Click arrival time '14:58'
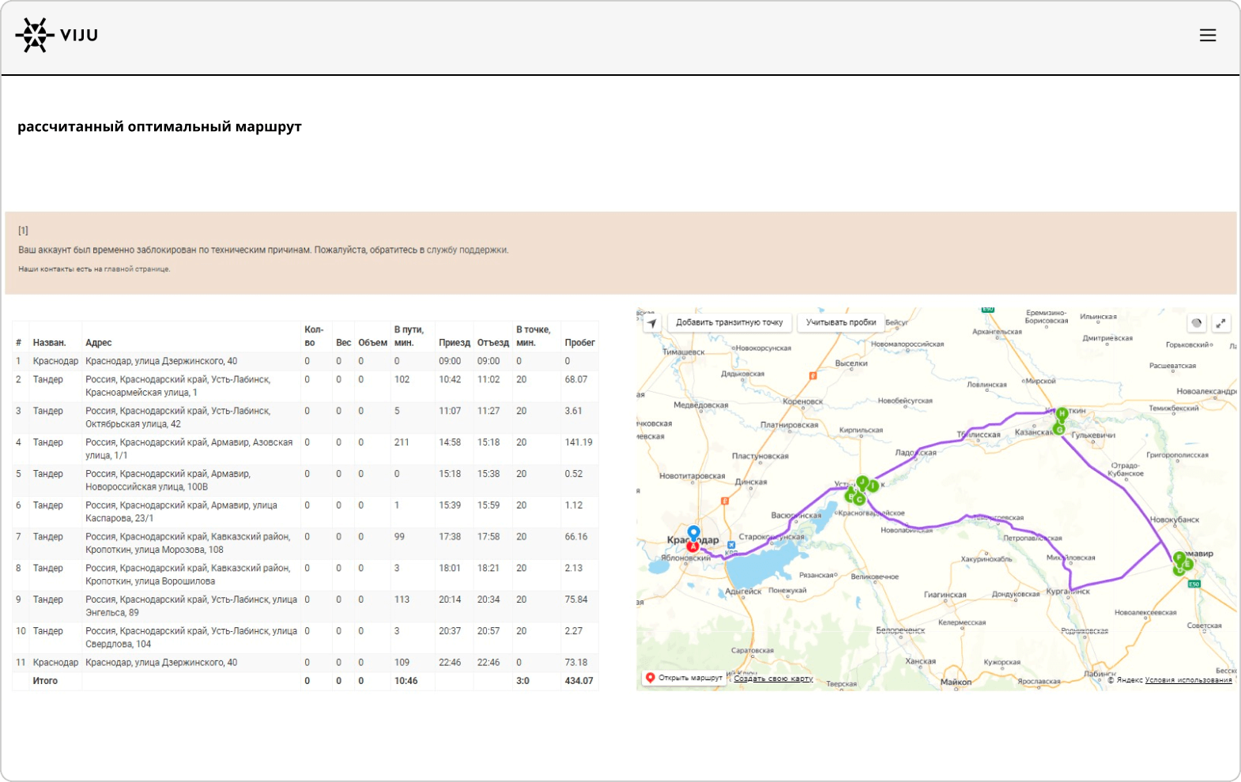This screenshot has height=782, width=1241. pyautogui.click(x=450, y=442)
